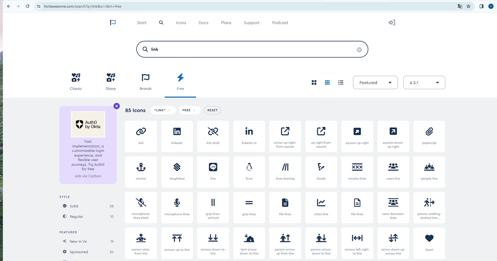Image resolution: width=497 pixels, height=261 pixels.
Task: Switch to list view
Action: [x=341, y=82]
